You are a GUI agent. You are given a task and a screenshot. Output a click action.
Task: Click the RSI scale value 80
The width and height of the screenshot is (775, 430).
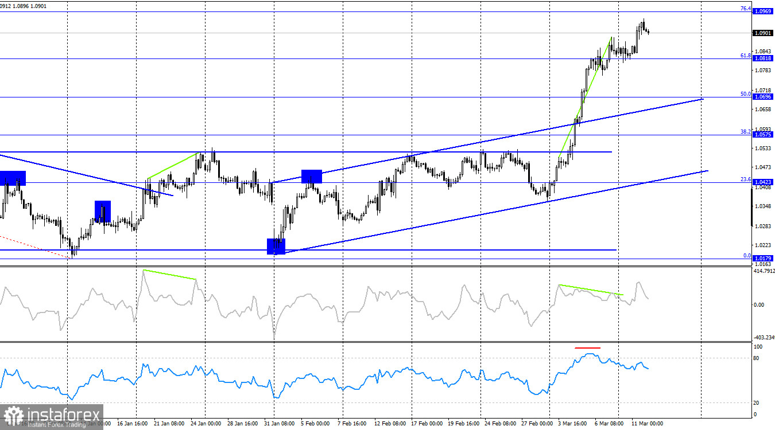tap(757, 358)
